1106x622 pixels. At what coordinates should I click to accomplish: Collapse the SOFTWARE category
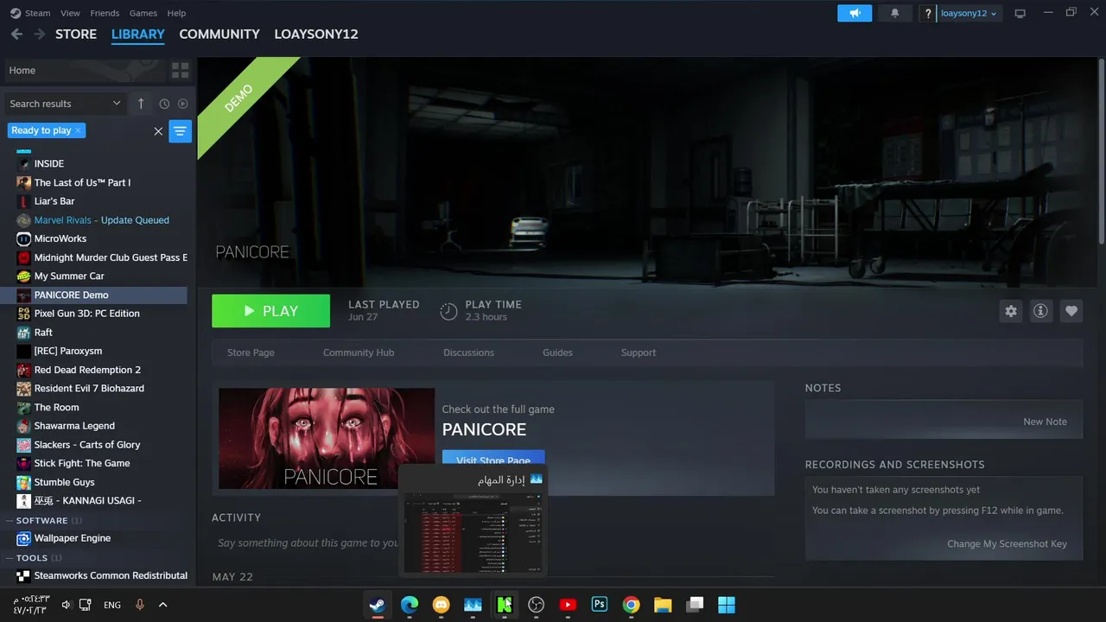click(x=9, y=521)
